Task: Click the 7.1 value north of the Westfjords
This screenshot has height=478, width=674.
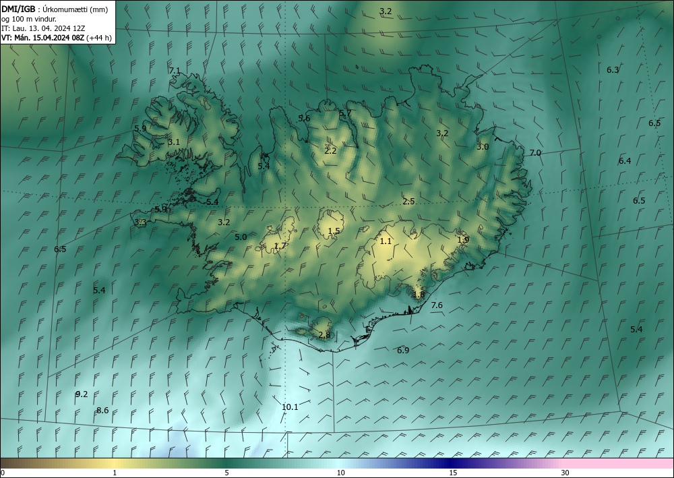Action: tap(175, 71)
